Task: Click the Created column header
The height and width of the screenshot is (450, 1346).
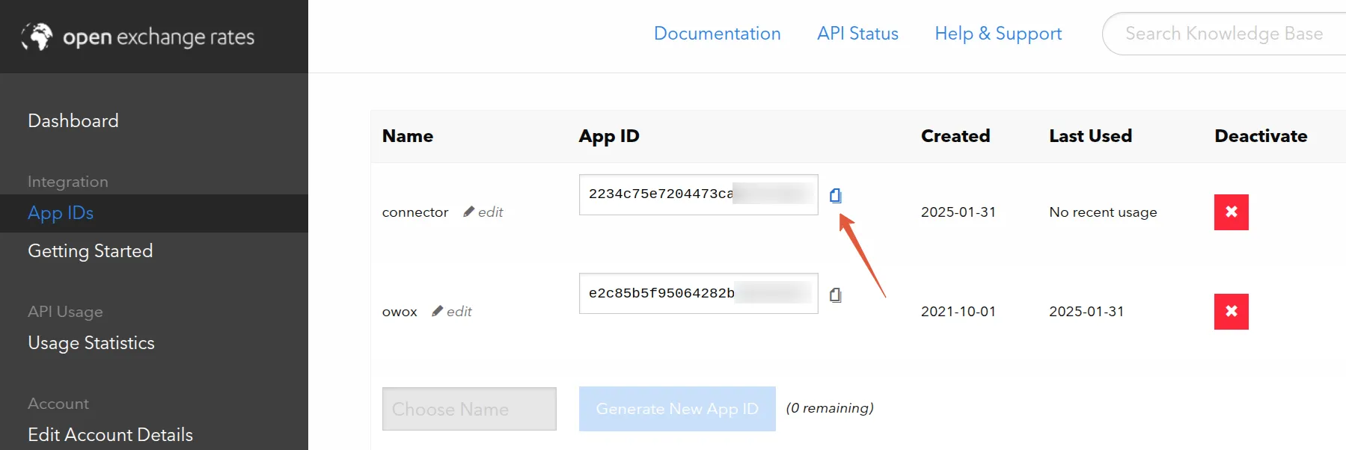Action: (x=955, y=136)
